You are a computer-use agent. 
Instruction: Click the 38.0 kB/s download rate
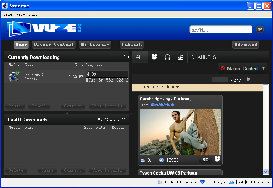click(216, 182)
